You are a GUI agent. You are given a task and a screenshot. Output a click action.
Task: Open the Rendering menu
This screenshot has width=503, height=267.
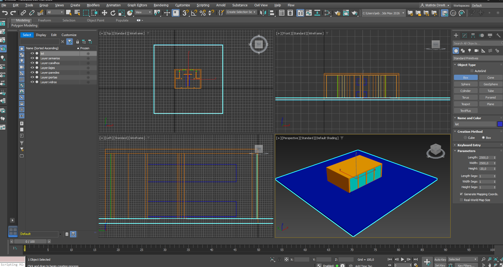(161, 5)
